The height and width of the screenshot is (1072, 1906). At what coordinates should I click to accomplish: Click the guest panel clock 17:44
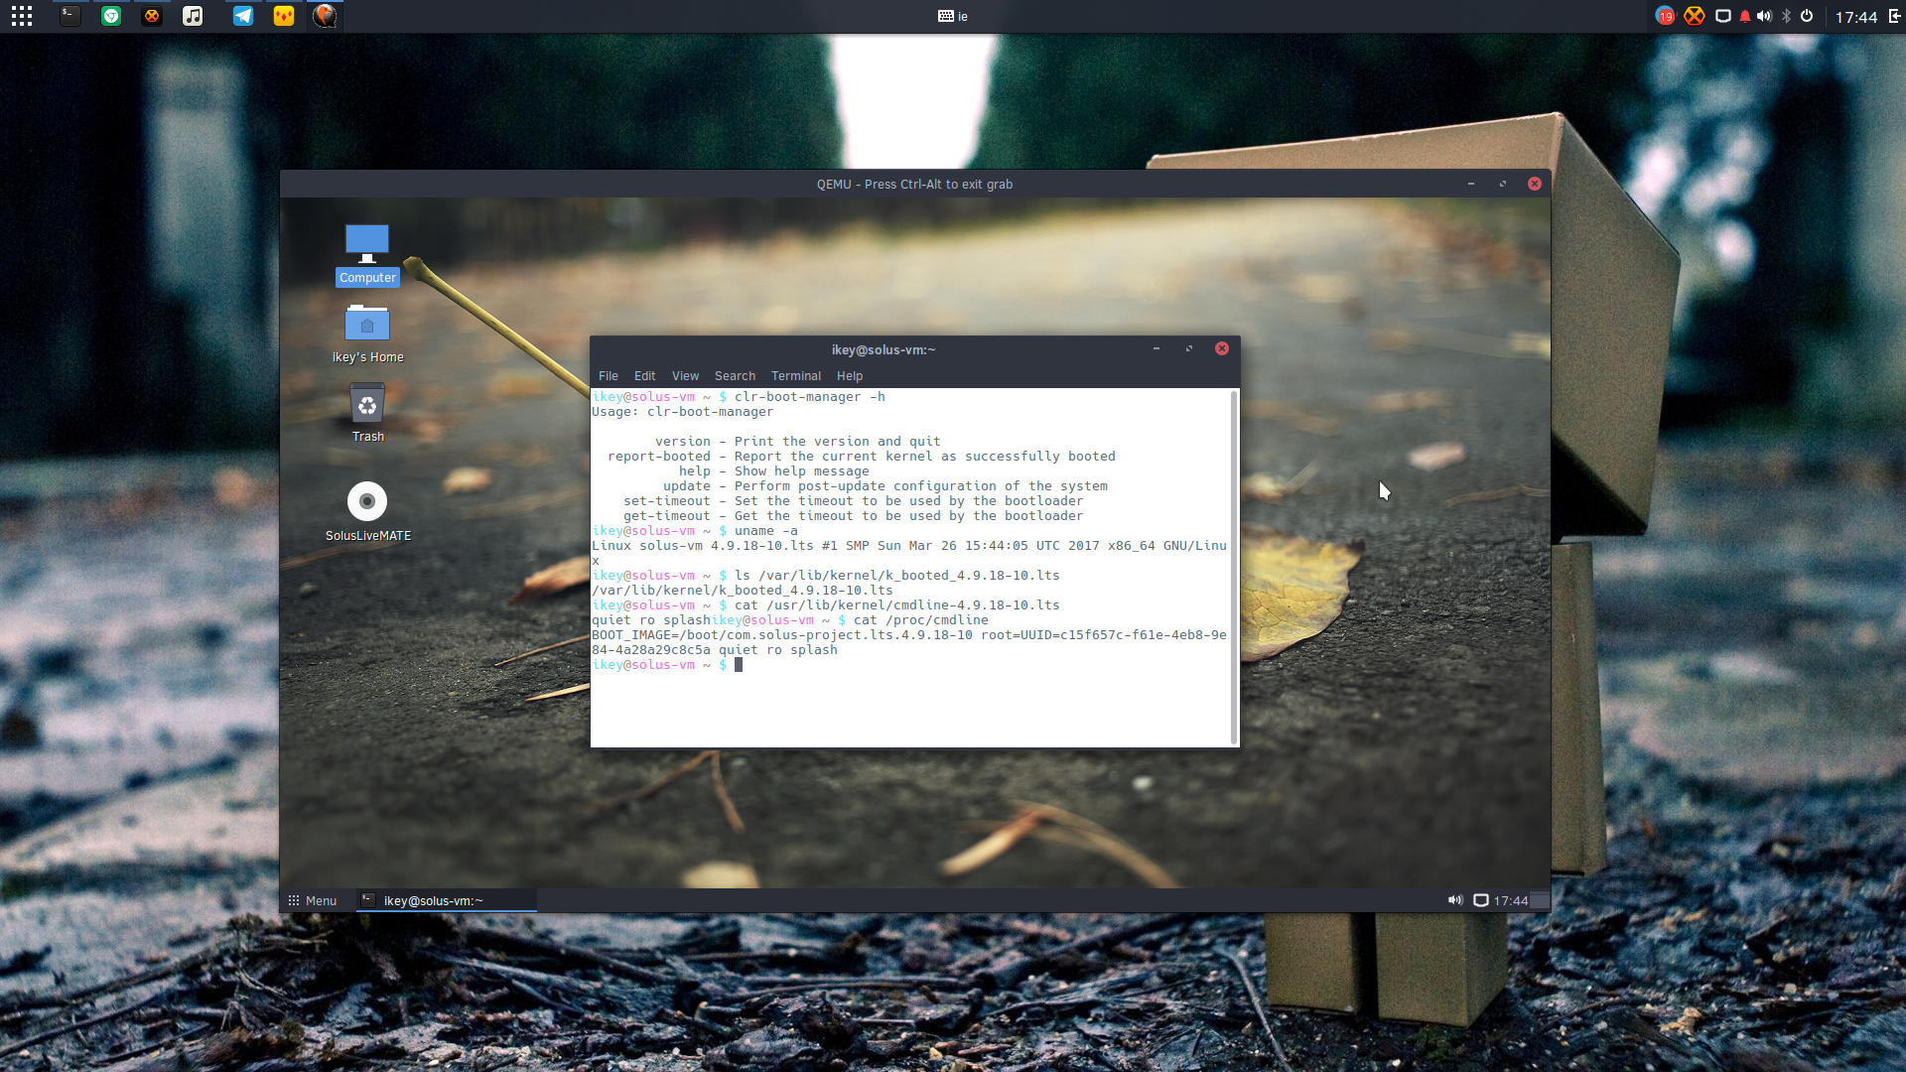tap(1511, 900)
